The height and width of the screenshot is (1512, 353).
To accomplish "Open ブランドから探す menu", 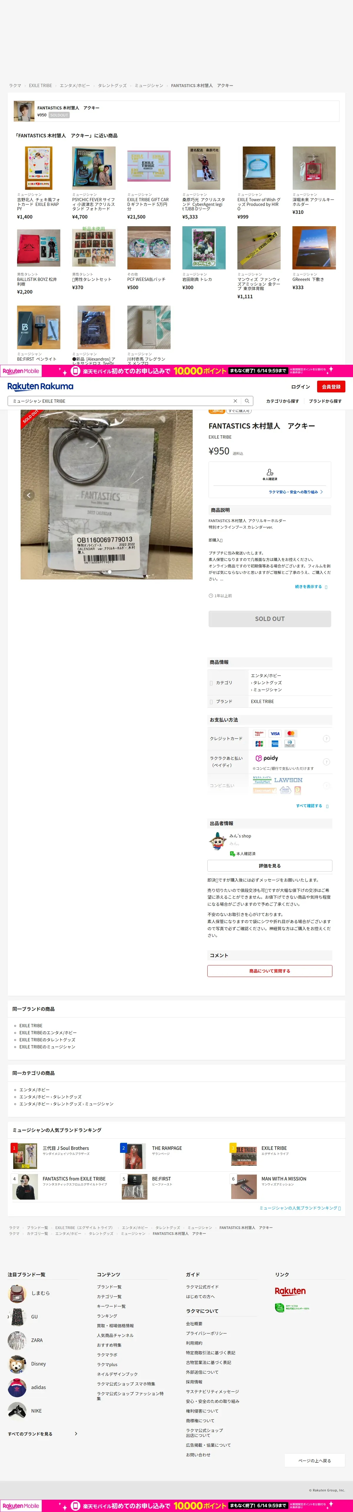I will point(325,401).
